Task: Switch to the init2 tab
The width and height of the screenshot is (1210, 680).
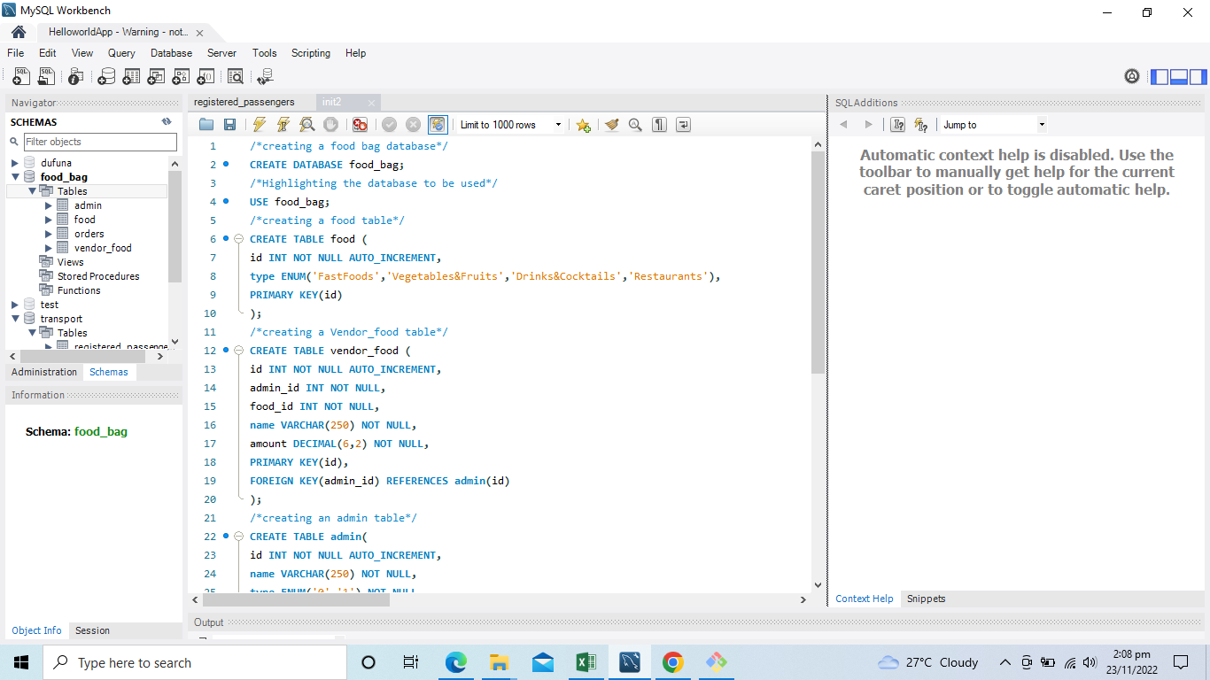Action: (330, 102)
